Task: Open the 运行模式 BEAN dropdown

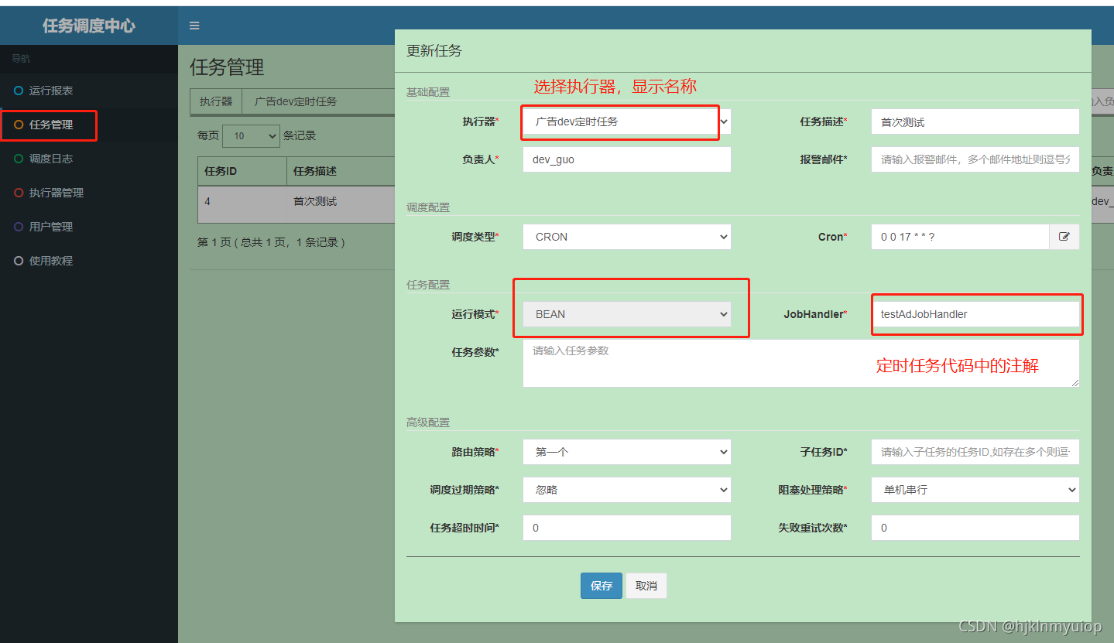Action: point(627,314)
